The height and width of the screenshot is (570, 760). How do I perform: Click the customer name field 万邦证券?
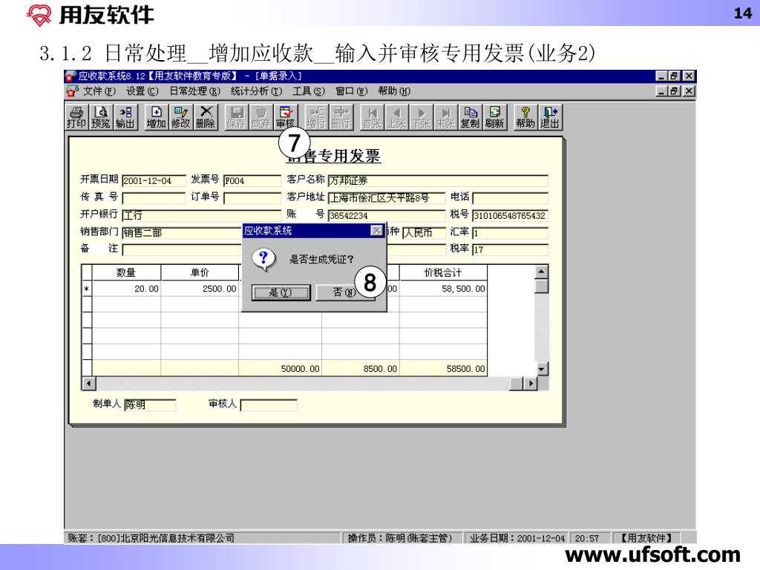click(438, 181)
